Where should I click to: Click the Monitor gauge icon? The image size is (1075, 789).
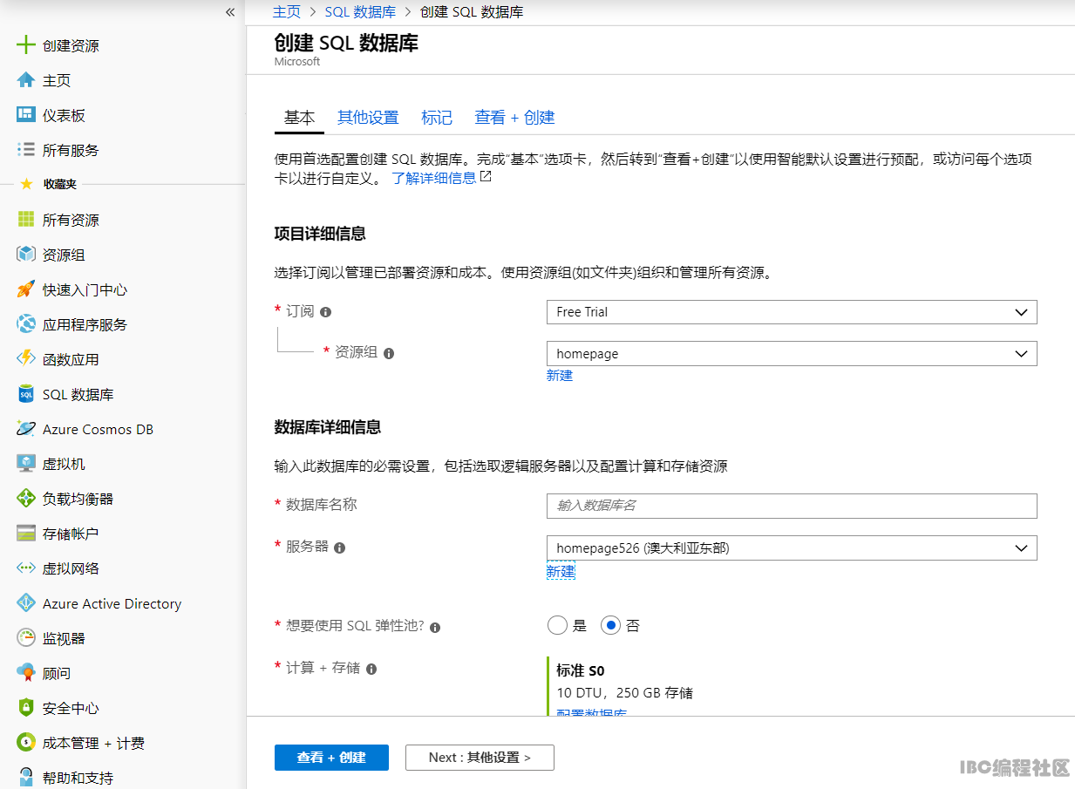[26, 638]
